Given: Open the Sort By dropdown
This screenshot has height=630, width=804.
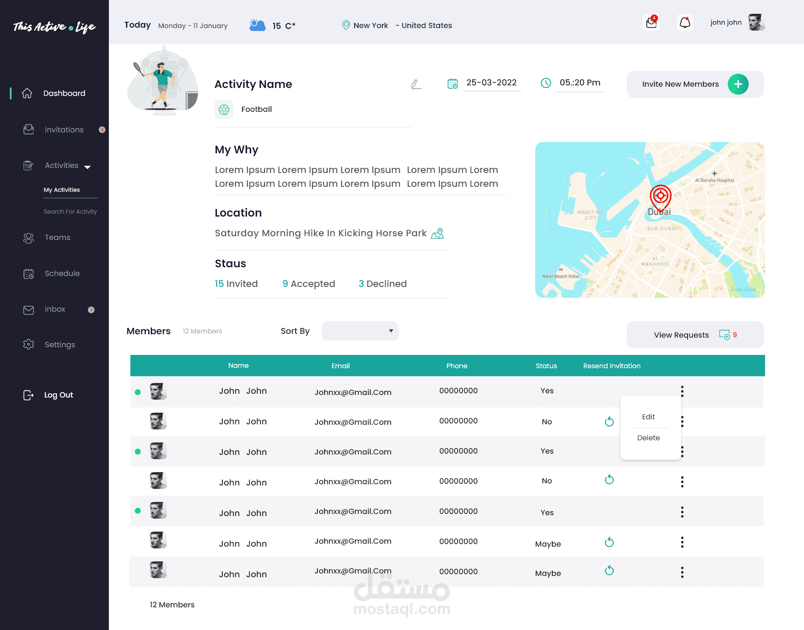Looking at the screenshot, I should point(360,331).
